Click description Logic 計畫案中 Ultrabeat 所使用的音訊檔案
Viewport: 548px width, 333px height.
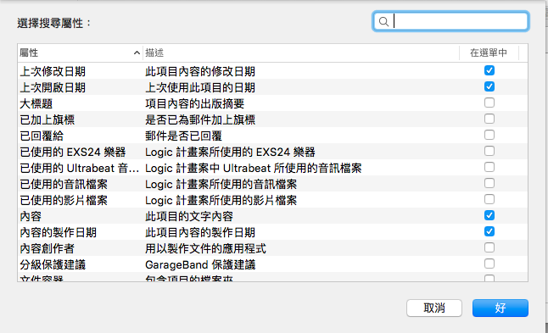[254, 169]
